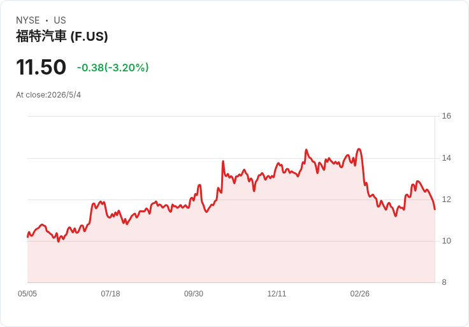Screen dimensions: 469x327
Task: Click the -0.38(-3.20%) change value
Action: [x=113, y=68]
